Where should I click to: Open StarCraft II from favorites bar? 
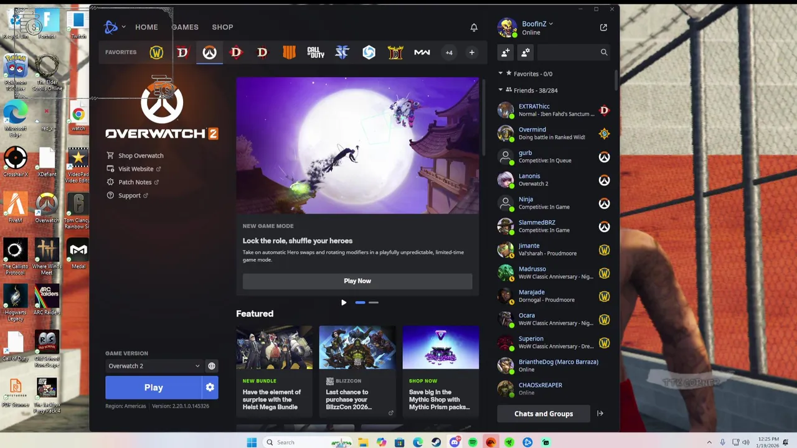pos(342,53)
